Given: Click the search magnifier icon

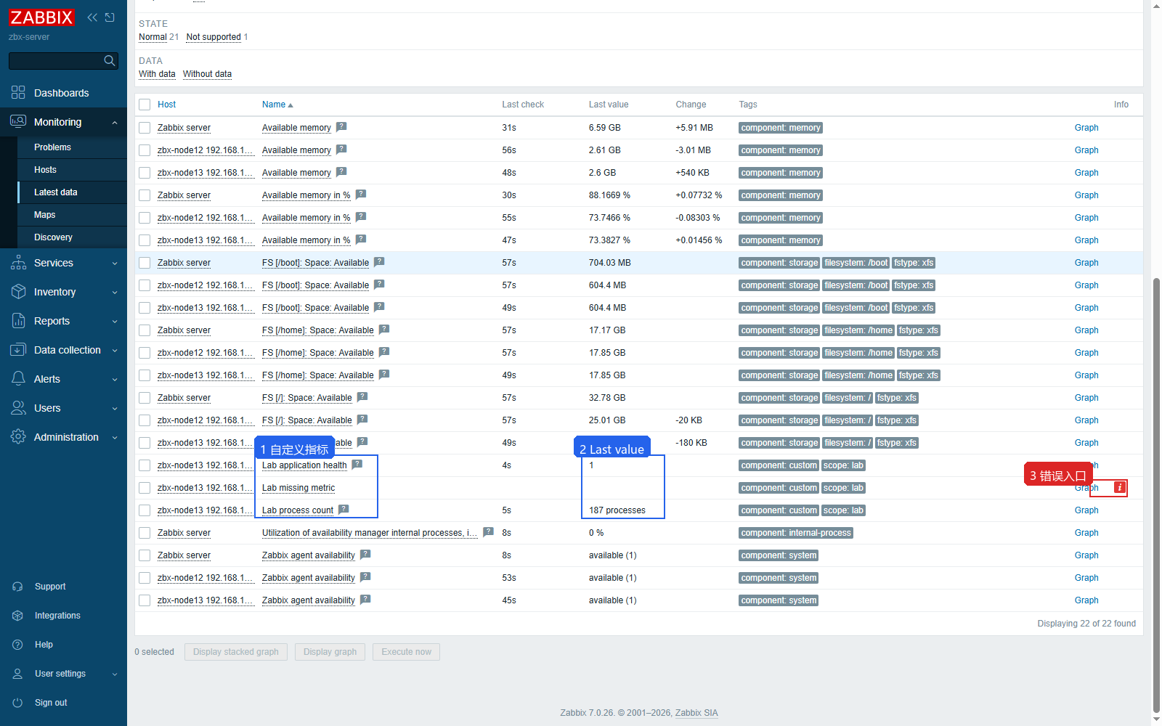Looking at the screenshot, I should (x=110, y=61).
